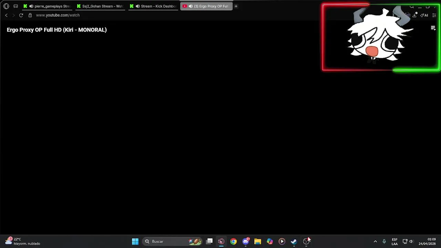Open OBS Studio from the taskbar
Viewport: 441px width, 248px height.
click(x=306, y=241)
